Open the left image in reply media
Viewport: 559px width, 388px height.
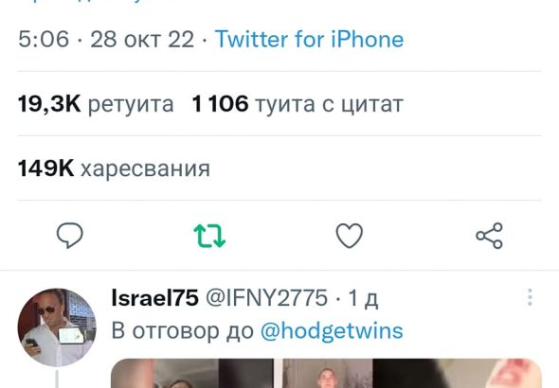pos(191,374)
